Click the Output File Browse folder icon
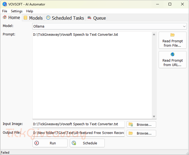 click(131, 133)
